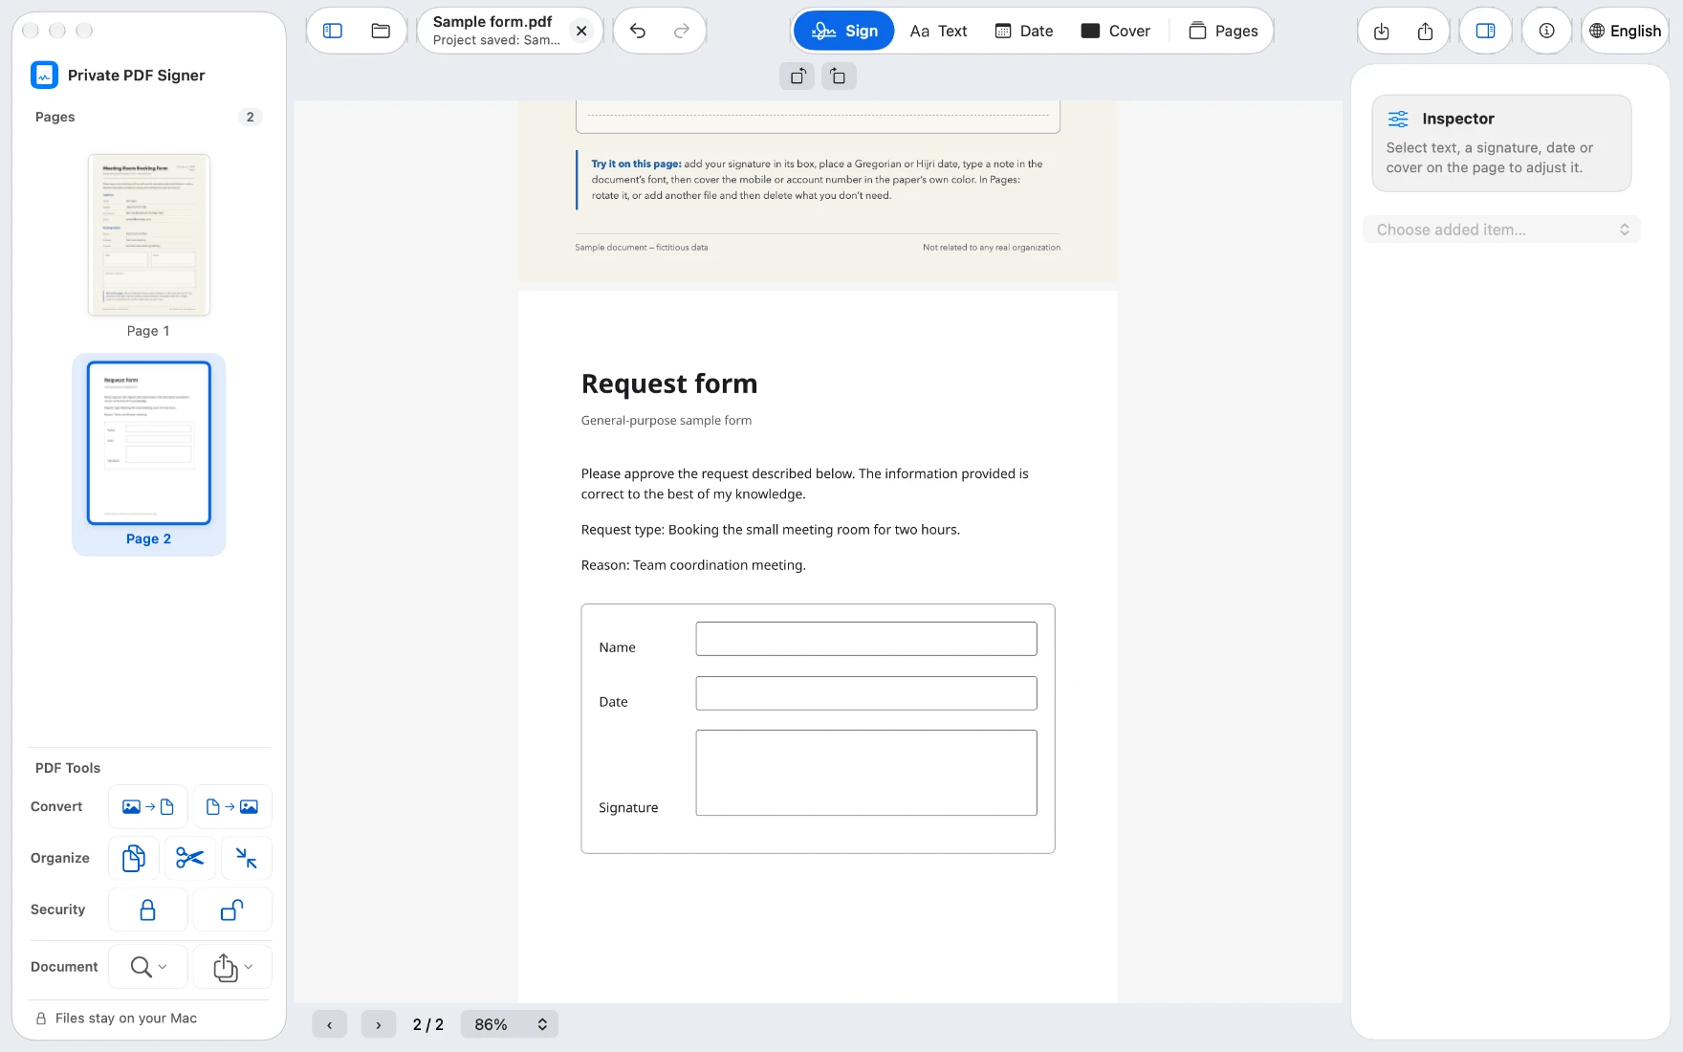Select the Page 1 thumbnail
This screenshot has height=1052, width=1683.
coord(149,235)
